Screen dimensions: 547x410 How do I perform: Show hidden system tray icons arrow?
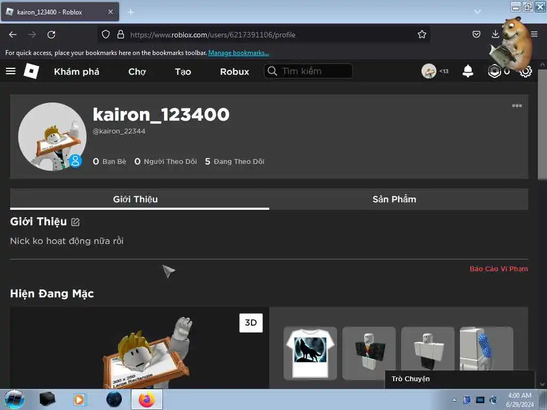click(454, 400)
